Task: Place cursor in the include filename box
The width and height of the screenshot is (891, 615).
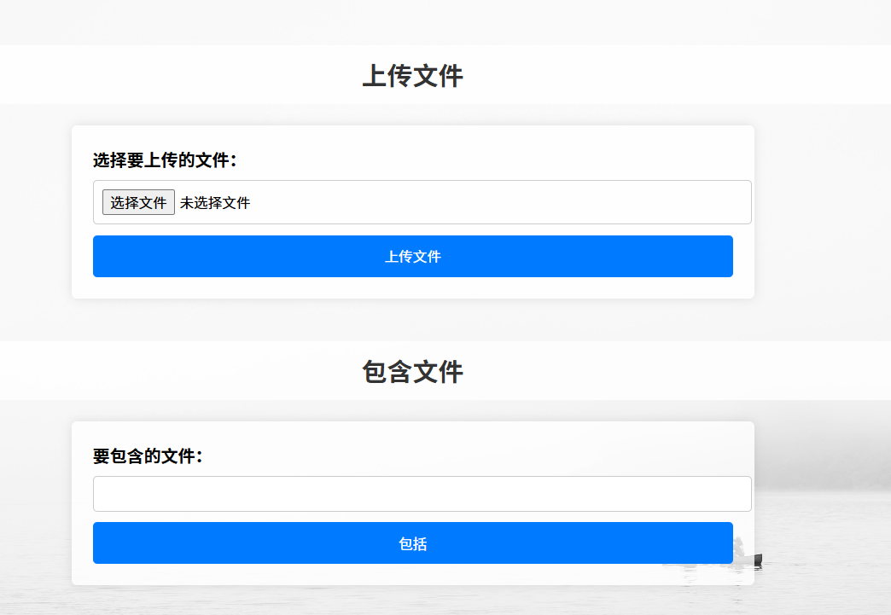Action: (x=422, y=494)
